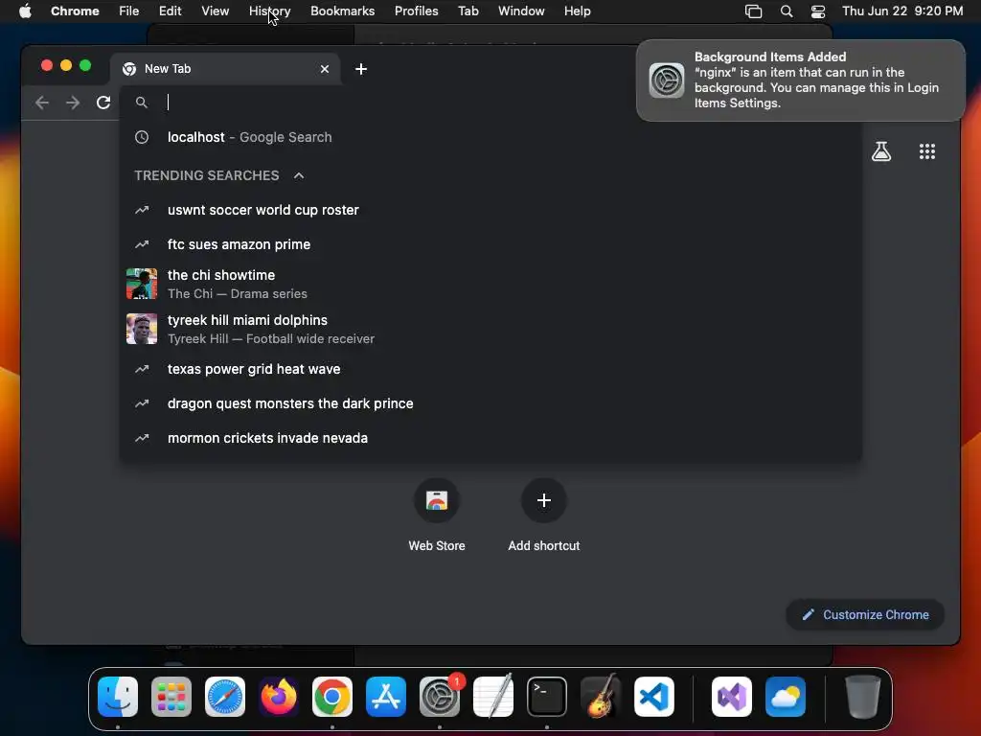Viewport: 981px width, 736px height.
Task: Open TextEdit from the dock
Action: [493, 697]
